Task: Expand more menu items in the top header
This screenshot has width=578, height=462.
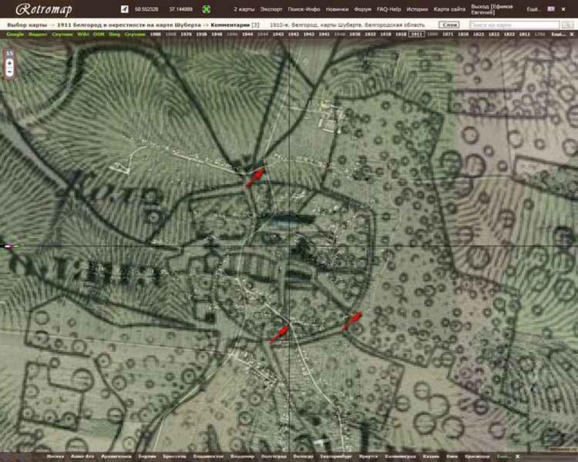Action: tap(533, 9)
